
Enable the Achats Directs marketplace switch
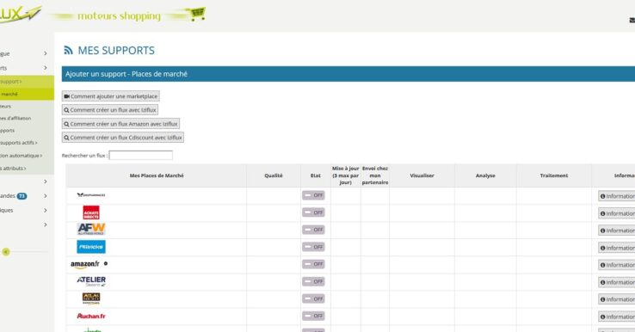point(313,212)
